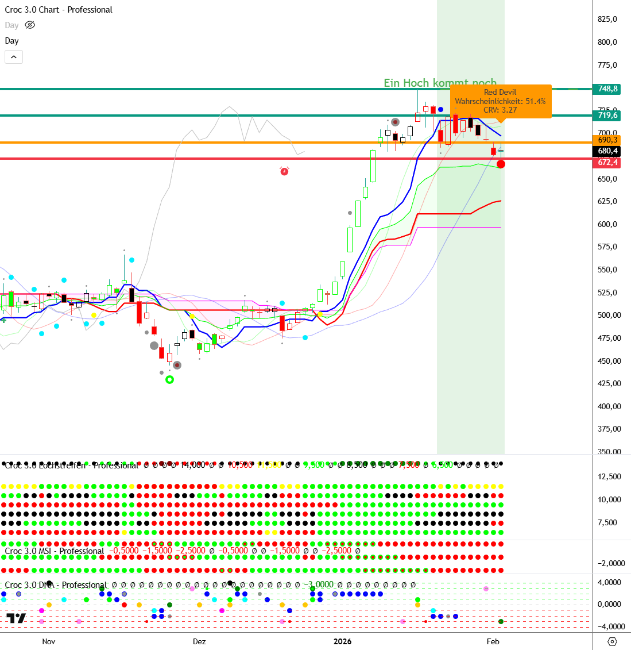Click the TradingView logo in bottom-left corner

[x=16, y=618]
